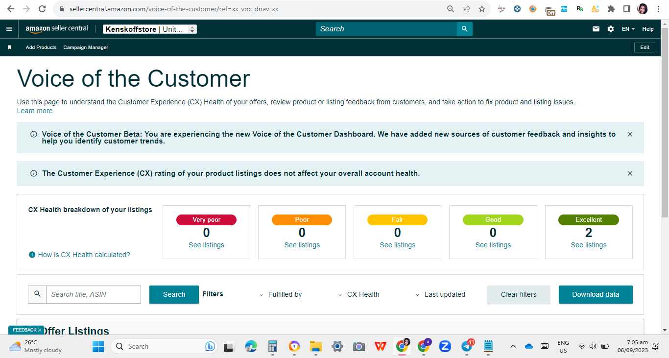The width and height of the screenshot is (669, 358).
Task: Click the Search title, ASIN input field
Action: [x=94, y=294]
